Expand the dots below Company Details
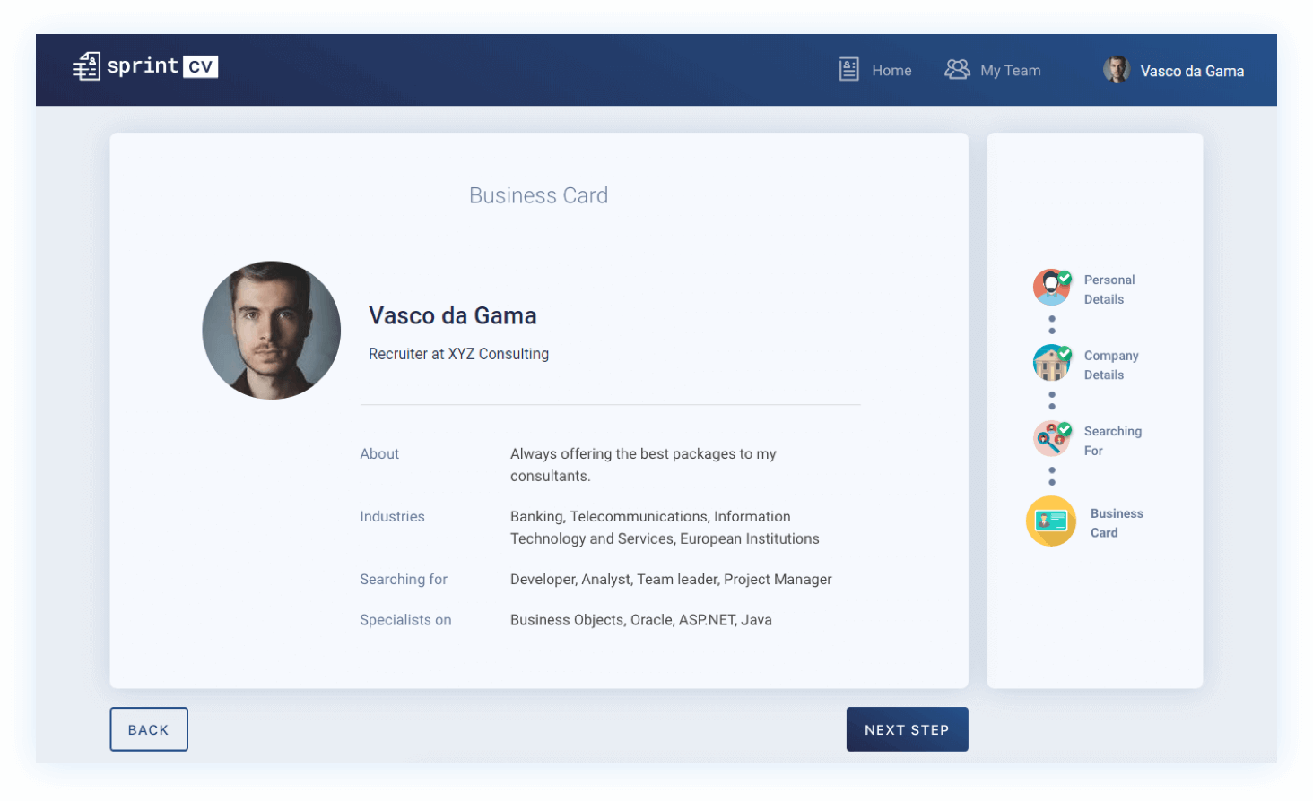The image size is (1313, 801). click(1051, 399)
